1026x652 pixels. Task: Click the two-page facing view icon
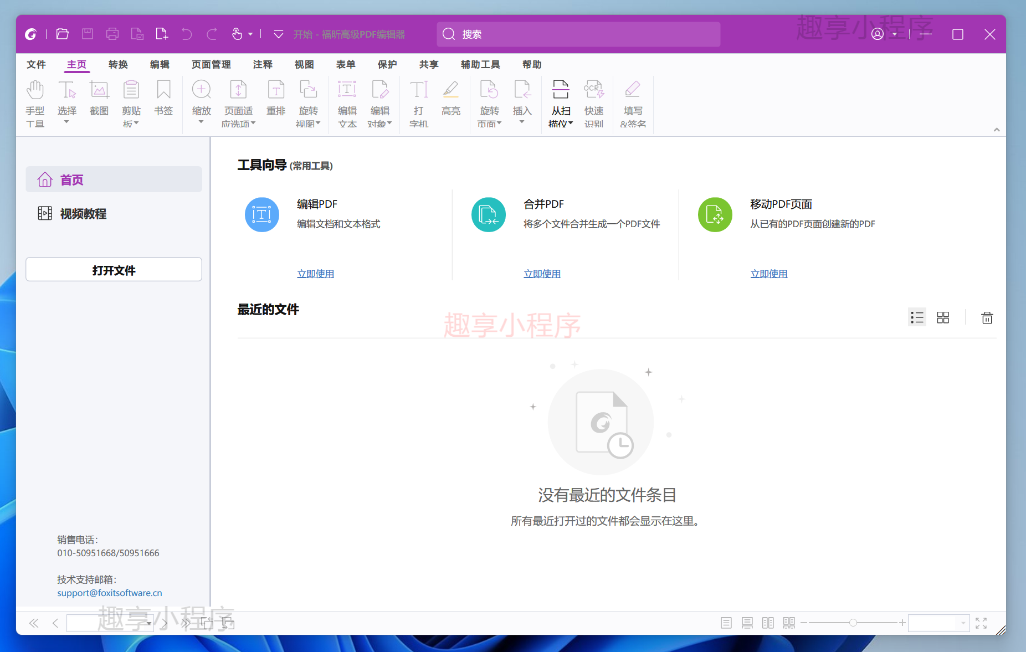coord(768,623)
